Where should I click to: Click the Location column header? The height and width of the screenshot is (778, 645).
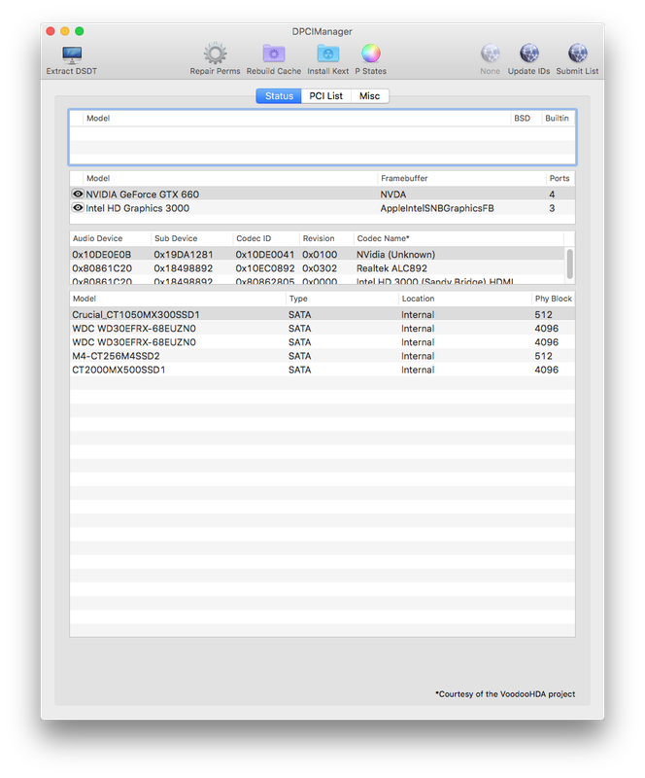(464, 299)
